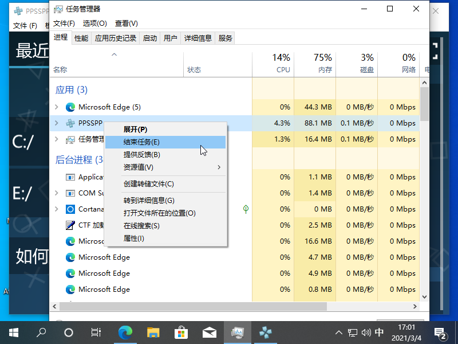Open Task View on the taskbar
458x344 pixels.
pos(97,332)
